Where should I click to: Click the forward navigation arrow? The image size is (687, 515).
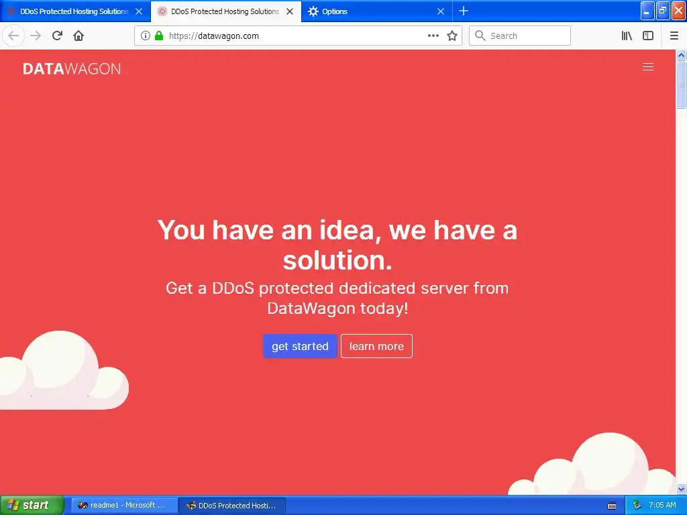click(36, 36)
